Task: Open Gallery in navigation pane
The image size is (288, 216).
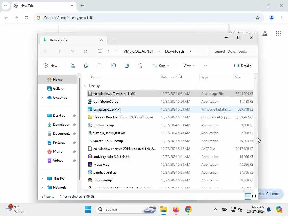Action: (x=57, y=89)
